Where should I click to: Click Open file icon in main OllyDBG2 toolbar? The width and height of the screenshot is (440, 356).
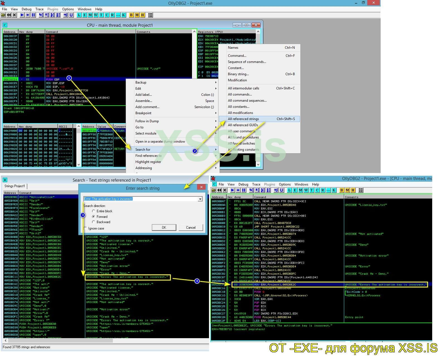(x=3, y=15)
